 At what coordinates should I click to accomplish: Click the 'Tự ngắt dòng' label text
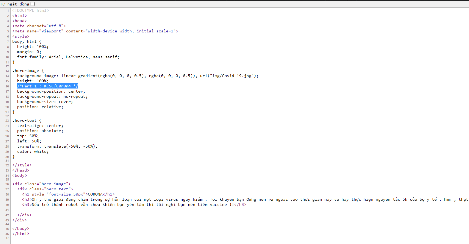(x=15, y=4)
